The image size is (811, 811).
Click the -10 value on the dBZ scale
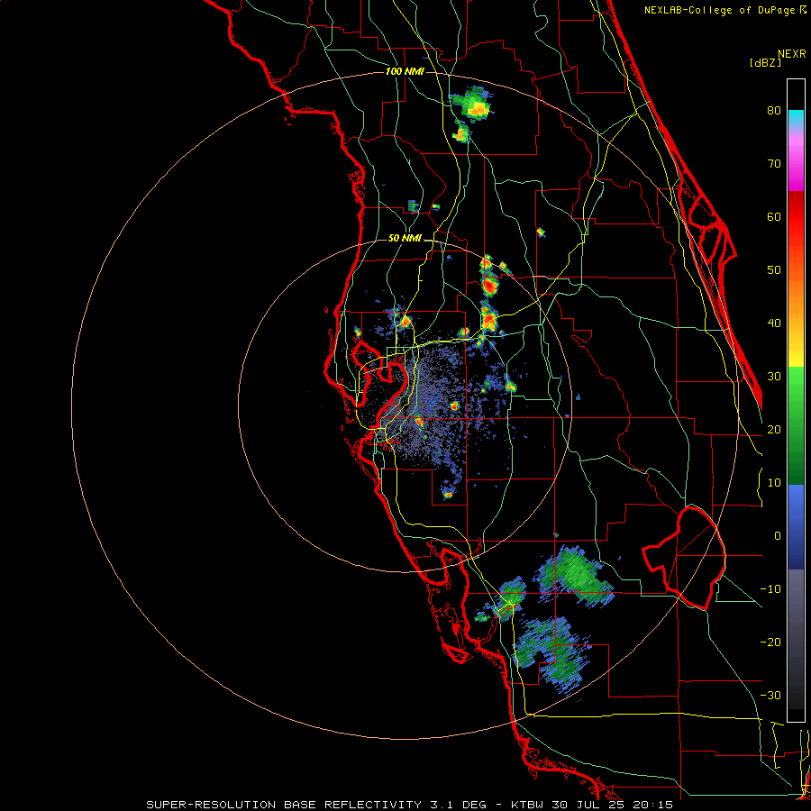[x=770, y=589]
